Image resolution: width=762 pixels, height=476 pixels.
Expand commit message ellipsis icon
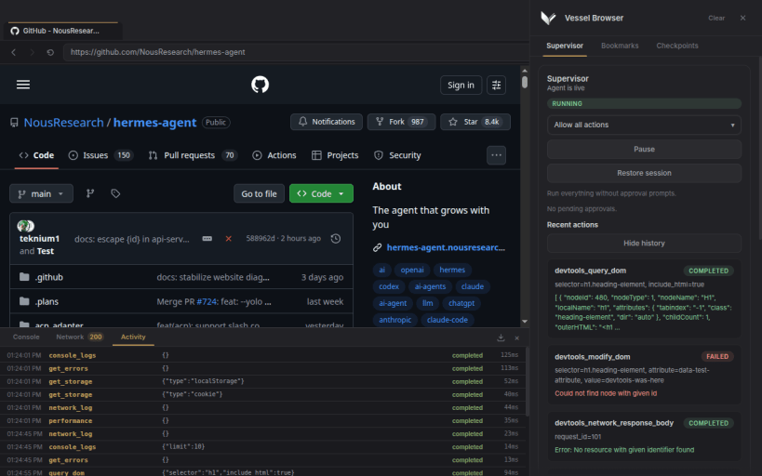207,239
